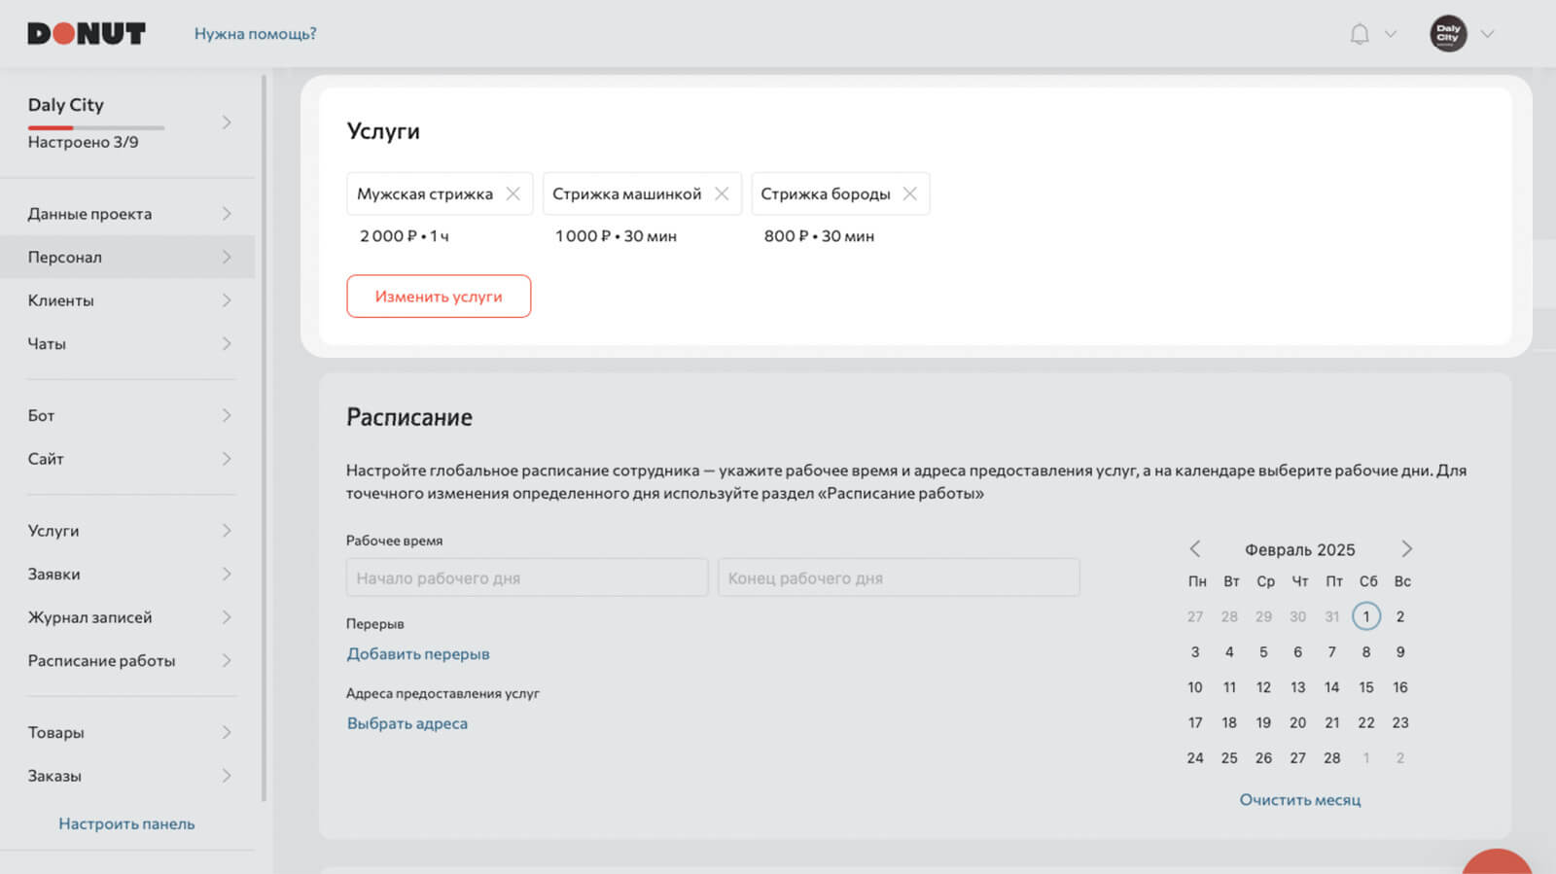Open Сайт in the sidebar
Screen dimensions: 1556x874
[127, 459]
